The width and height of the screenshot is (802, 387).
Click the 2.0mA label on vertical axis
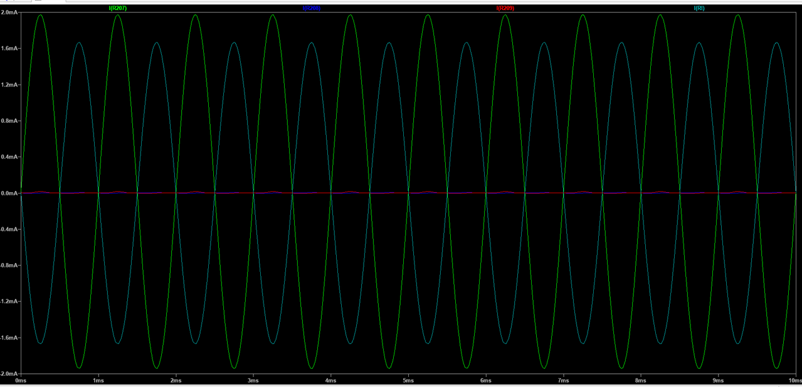click(9, 13)
